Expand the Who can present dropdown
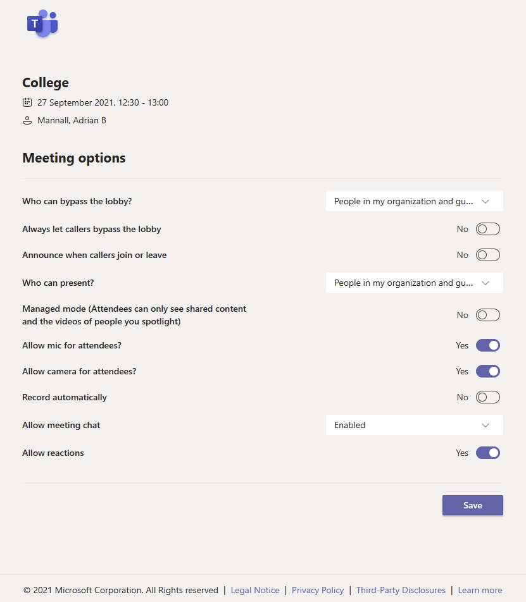526x602 pixels. pyautogui.click(x=414, y=283)
